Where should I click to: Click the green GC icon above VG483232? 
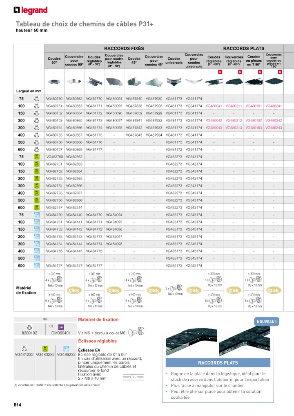(45, 349)
